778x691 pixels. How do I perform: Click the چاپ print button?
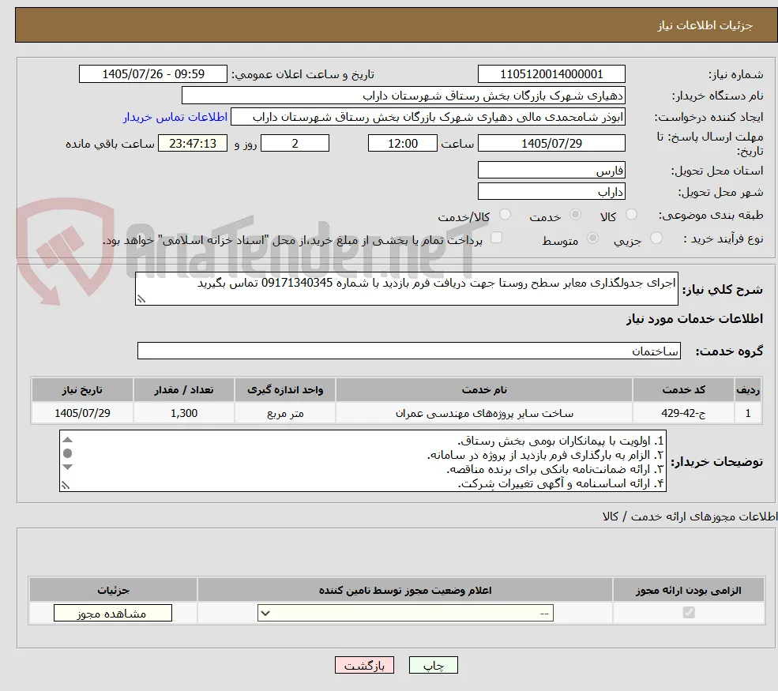pyautogui.click(x=433, y=665)
